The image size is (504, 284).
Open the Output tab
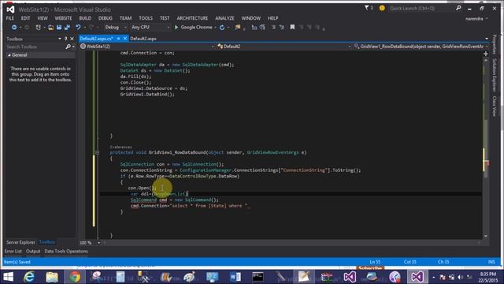[33, 251]
